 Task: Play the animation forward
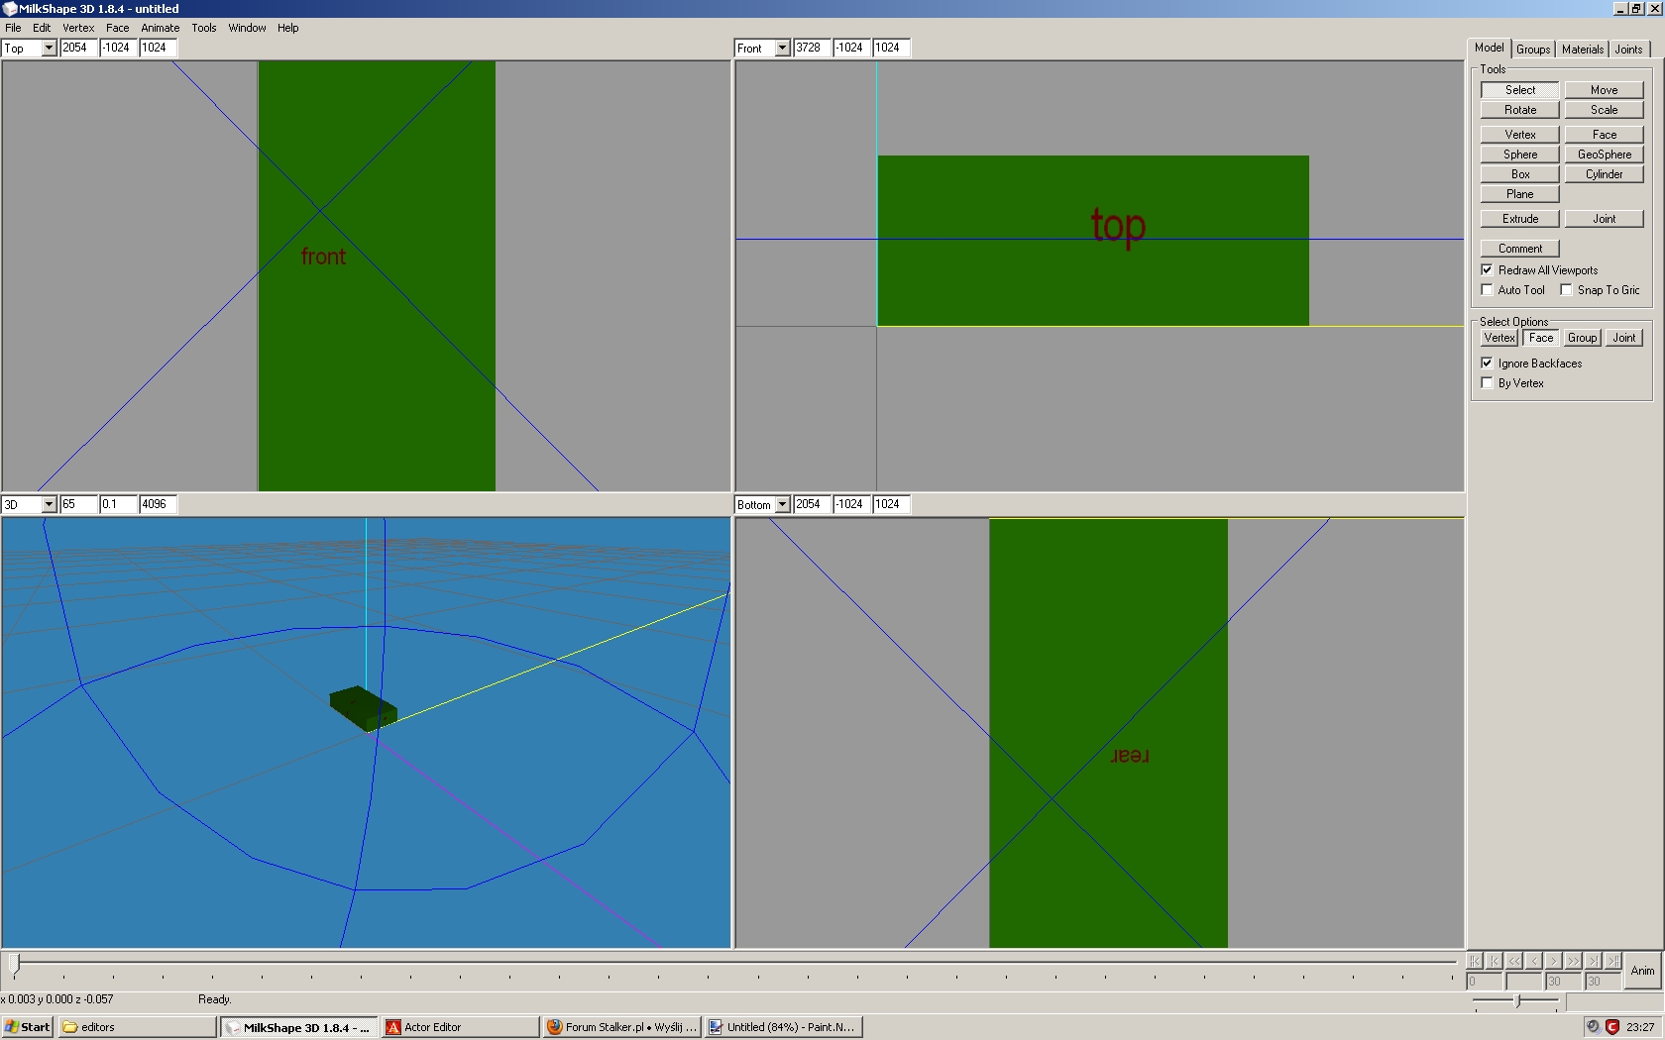1574,961
